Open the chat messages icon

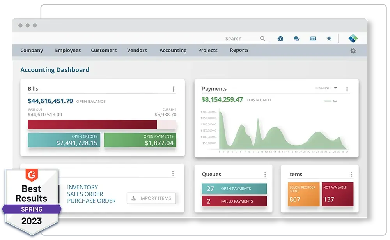[x=296, y=38]
